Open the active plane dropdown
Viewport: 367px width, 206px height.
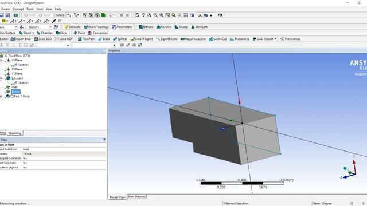(16, 27)
